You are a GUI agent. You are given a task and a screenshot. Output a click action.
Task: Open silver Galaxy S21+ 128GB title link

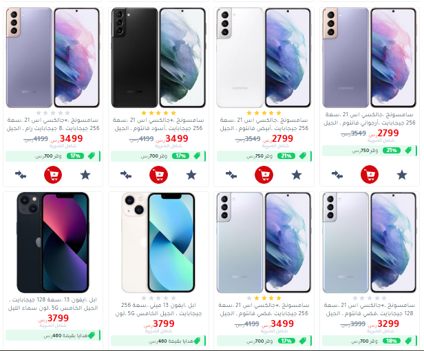click(370, 309)
